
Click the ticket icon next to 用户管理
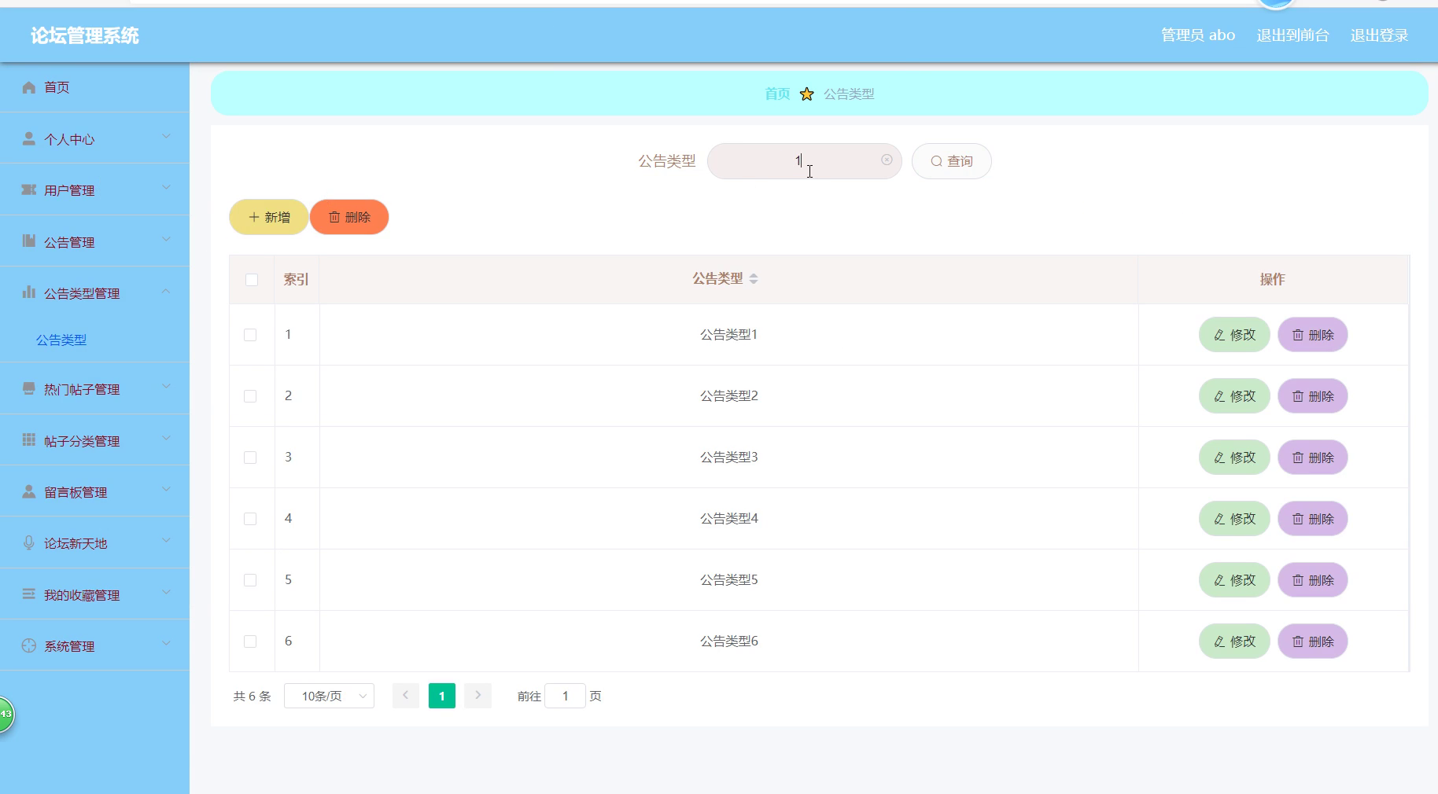(x=29, y=189)
